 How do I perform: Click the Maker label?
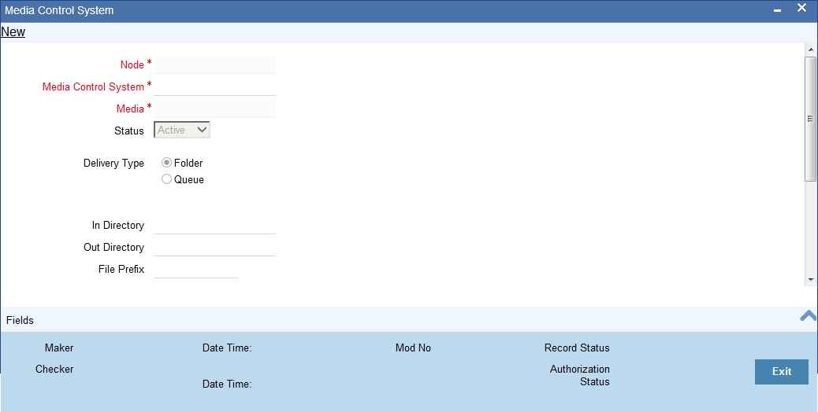[59, 348]
